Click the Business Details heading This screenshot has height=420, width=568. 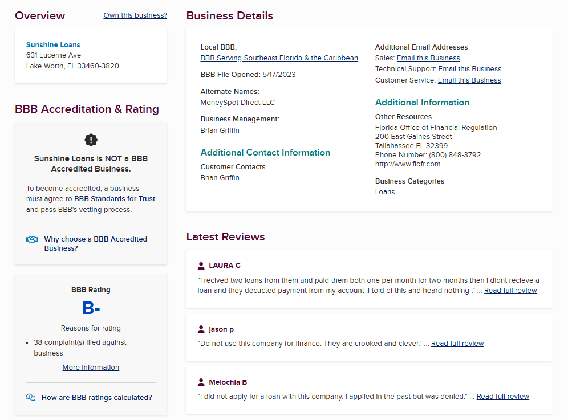click(229, 15)
